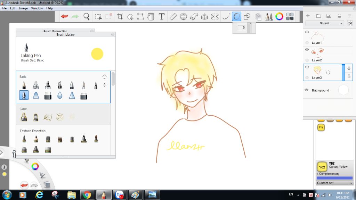Screen dimensions: 356x200
Task: Toggle the Predictive Stroke tool
Action: (236, 16)
